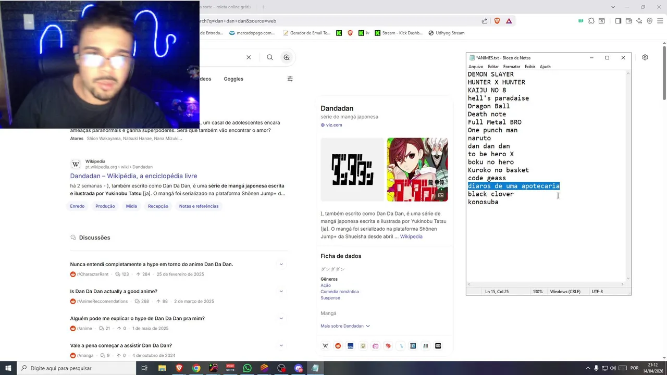Open Arquivo menu in Notepad
Screen dimensions: 667x375
(476, 67)
